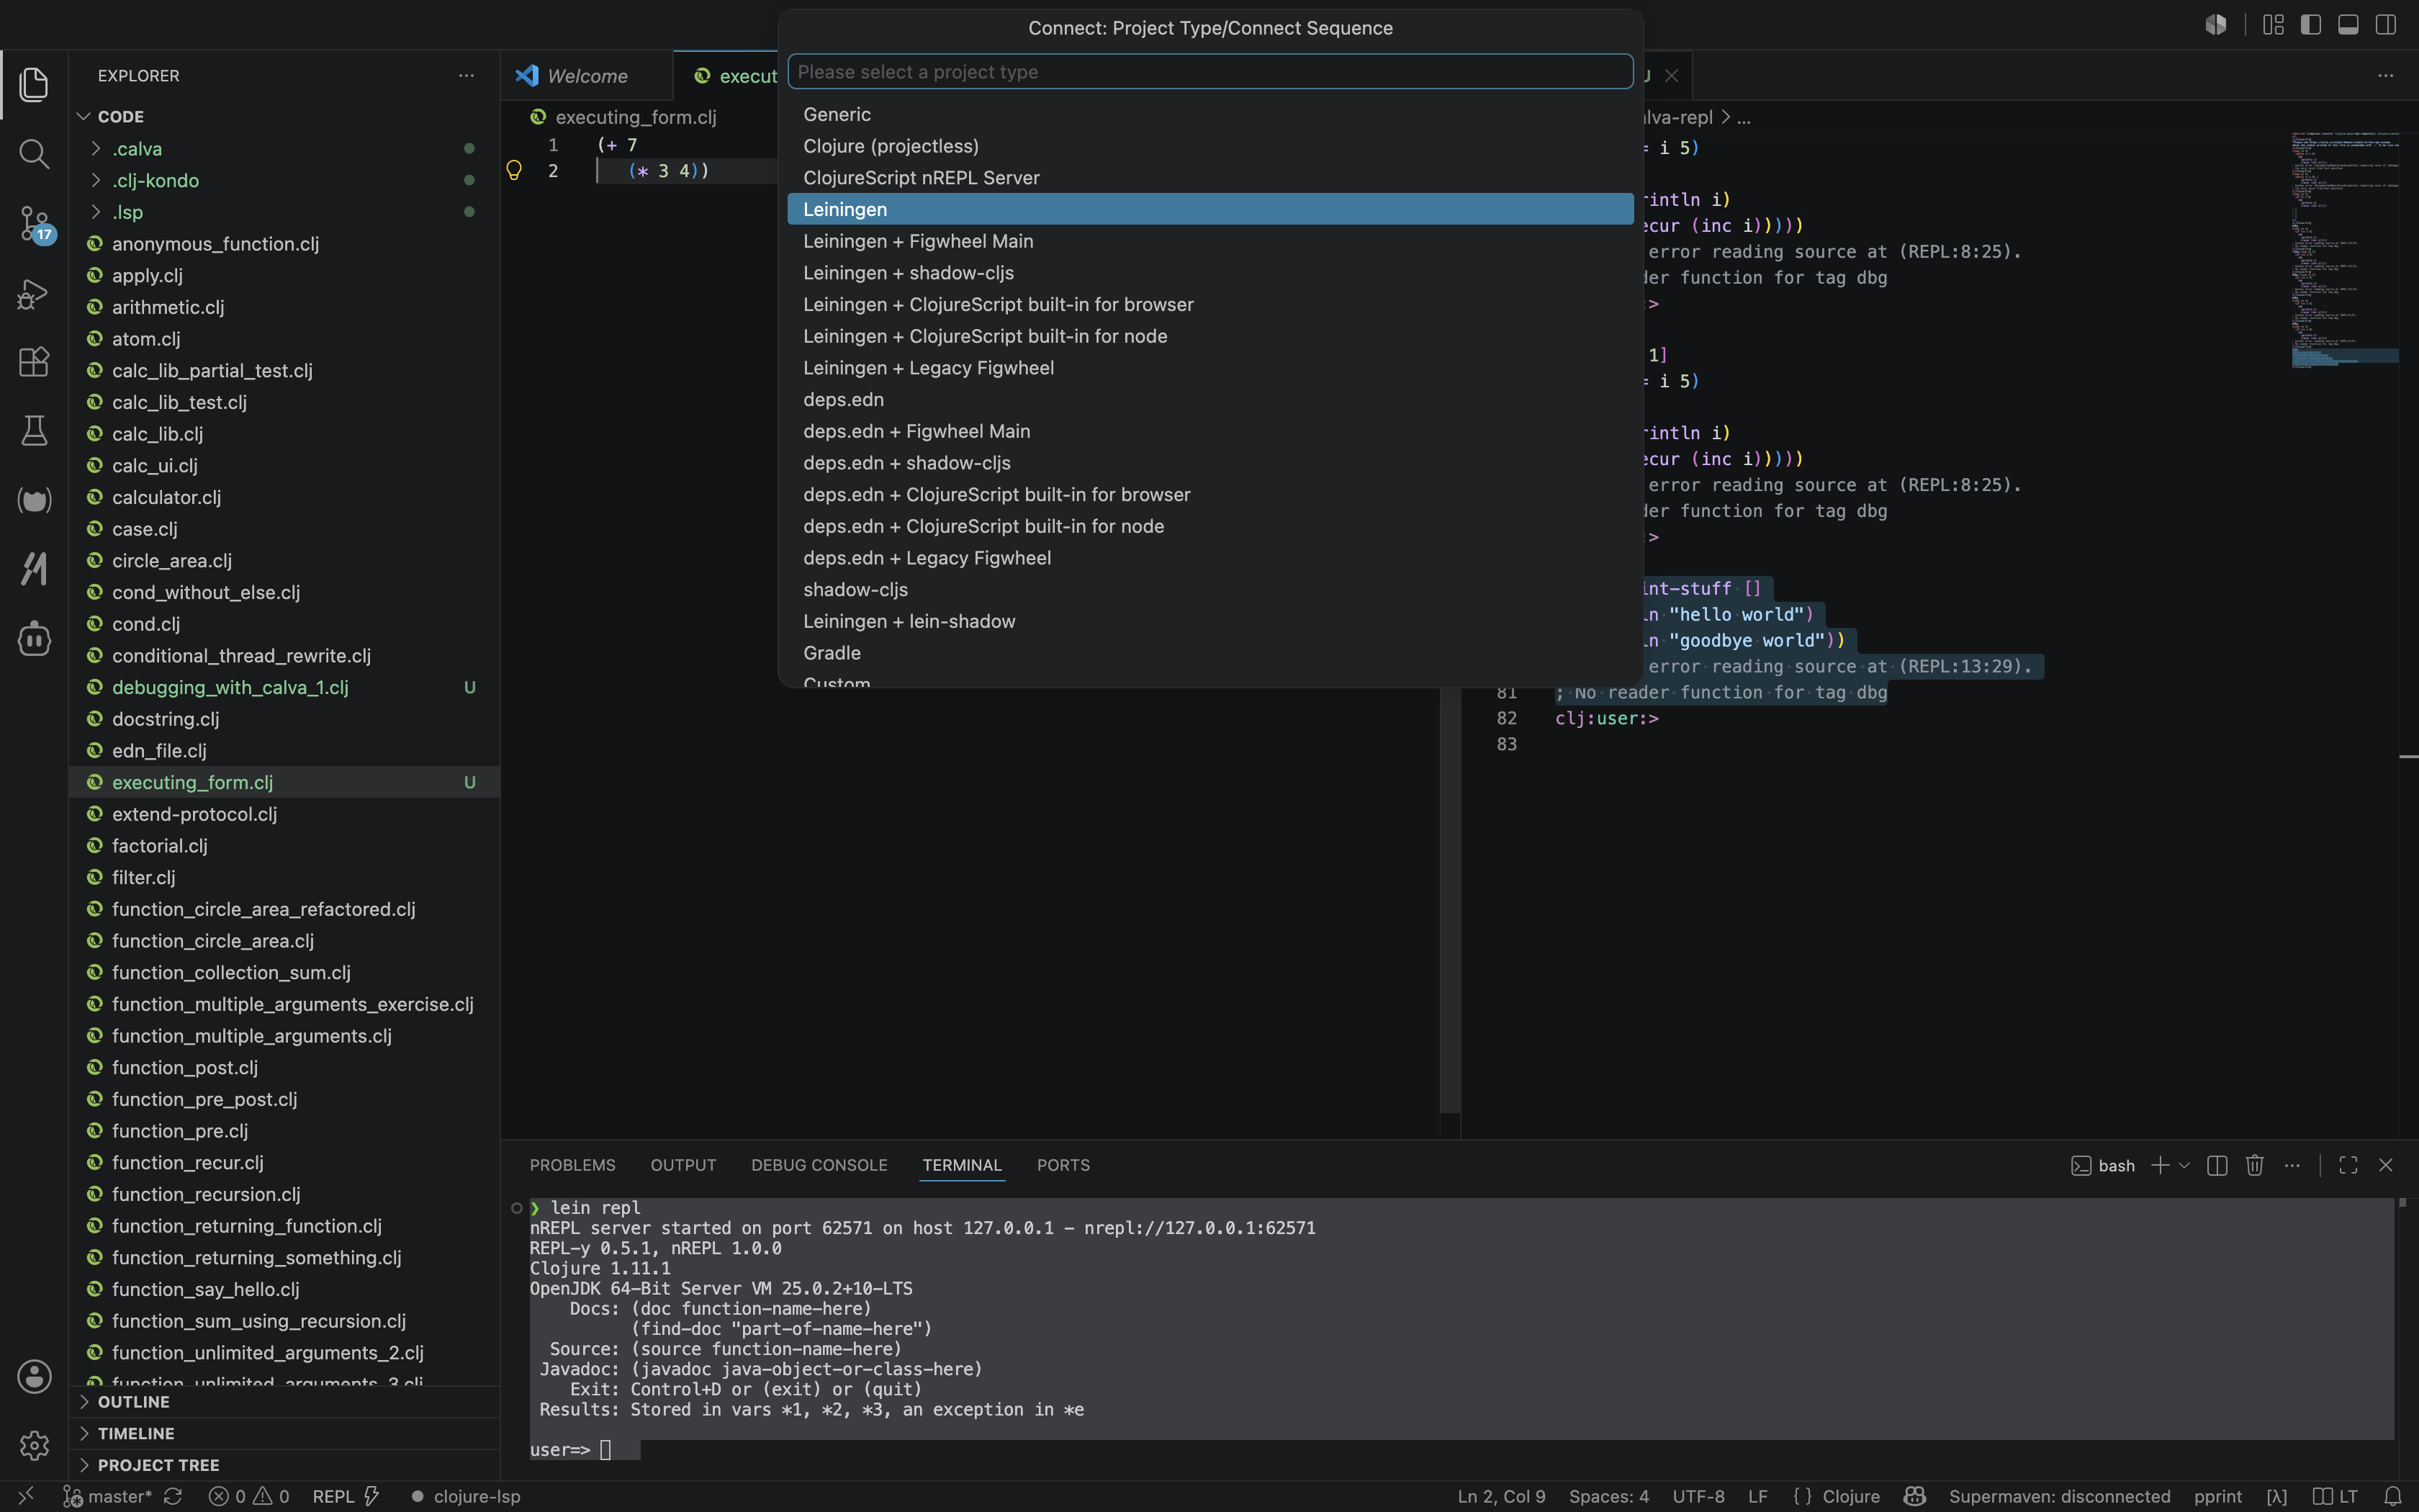Add a new terminal with plus icon
This screenshot has width=2419, height=1512.
2160,1165
